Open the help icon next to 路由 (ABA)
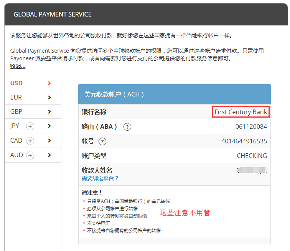 click(127, 127)
